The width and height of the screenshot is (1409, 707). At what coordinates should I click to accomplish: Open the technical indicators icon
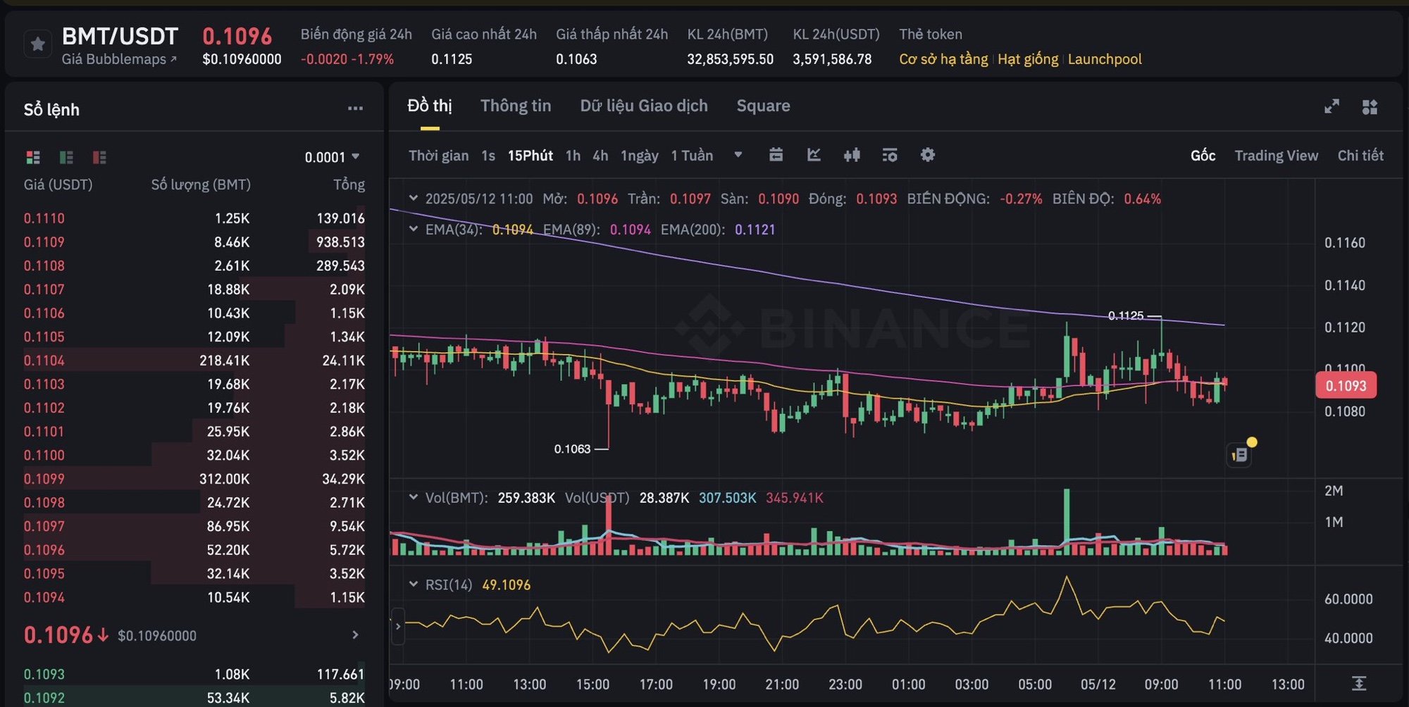point(890,155)
